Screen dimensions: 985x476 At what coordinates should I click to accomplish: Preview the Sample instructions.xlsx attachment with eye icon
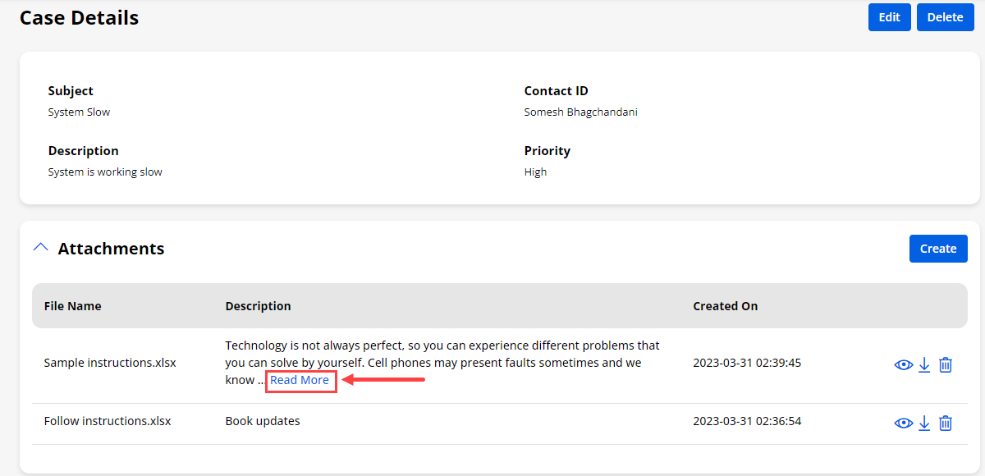click(x=903, y=365)
